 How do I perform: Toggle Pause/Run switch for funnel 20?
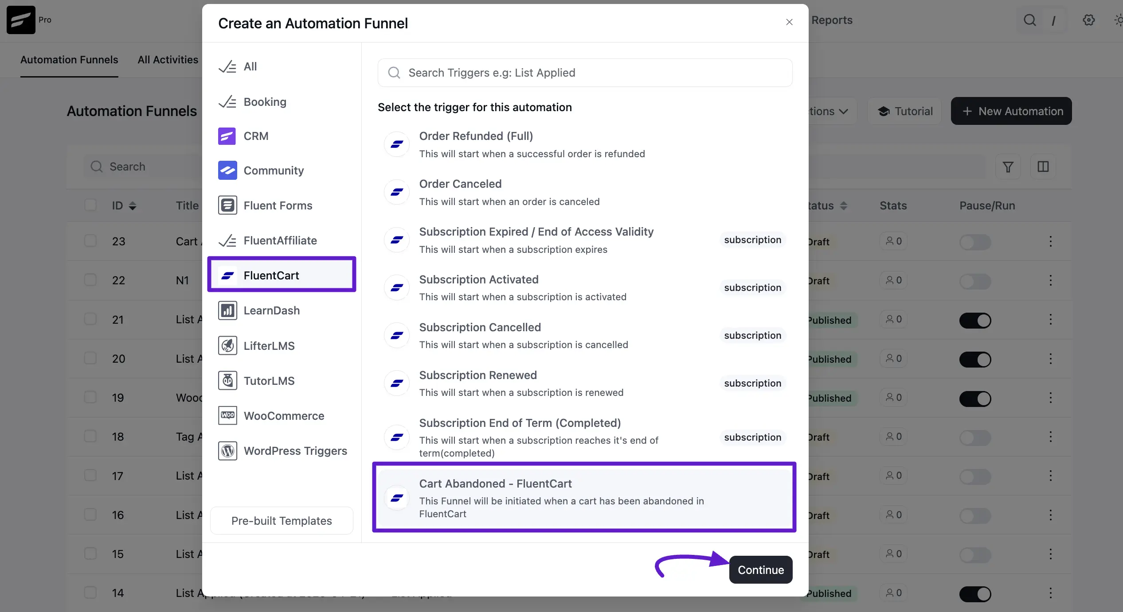click(975, 360)
